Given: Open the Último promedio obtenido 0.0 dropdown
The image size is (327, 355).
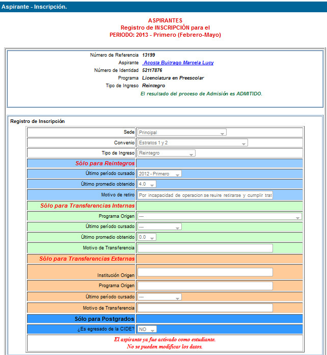Looking at the screenshot, I should [x=147, y=237].
